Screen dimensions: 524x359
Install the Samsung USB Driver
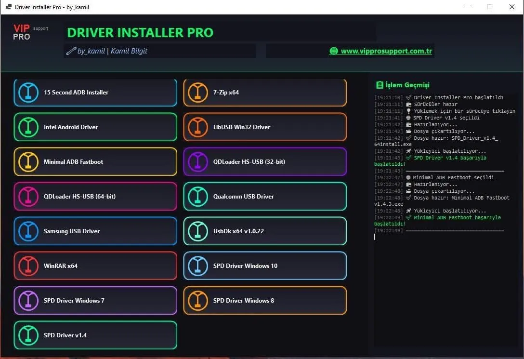(x=95, y=231)
